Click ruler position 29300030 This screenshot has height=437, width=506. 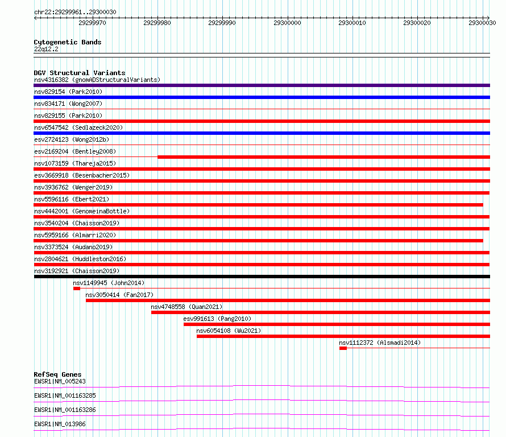[482, 23]
